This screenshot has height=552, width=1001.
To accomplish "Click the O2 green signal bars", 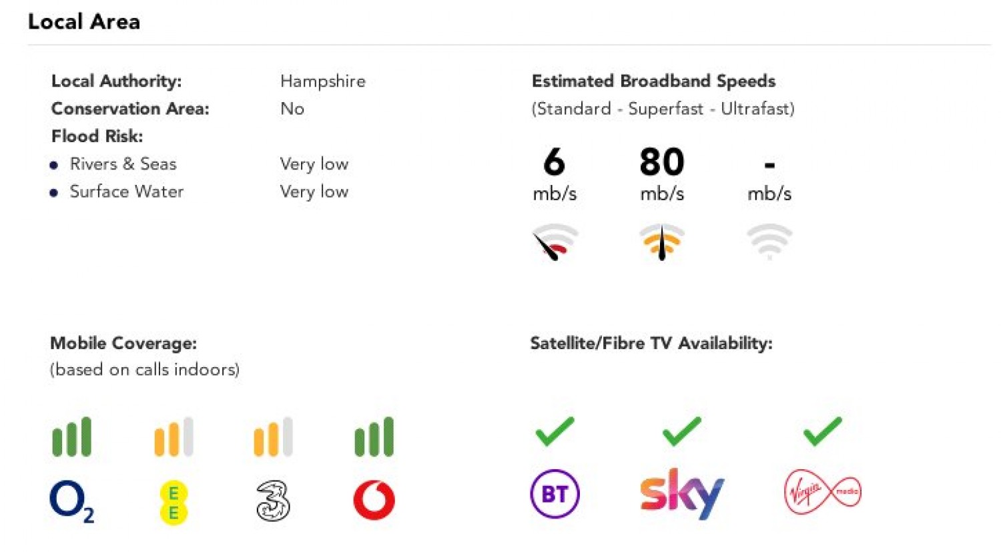I will 71,437.
